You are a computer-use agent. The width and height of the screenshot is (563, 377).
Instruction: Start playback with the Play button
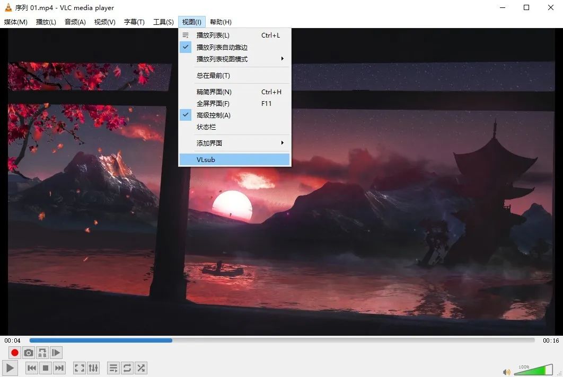click(10, 368)
